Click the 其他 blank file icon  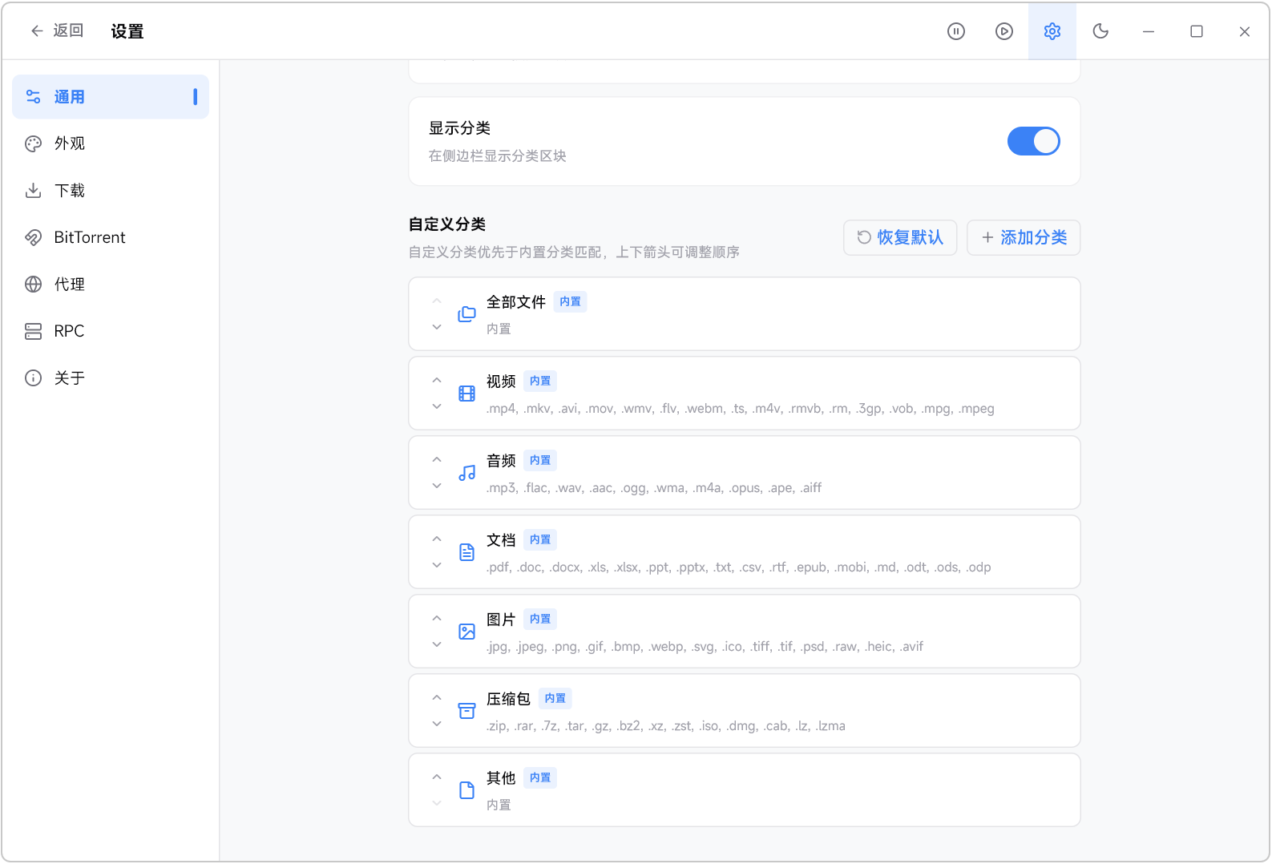point(466,790)
